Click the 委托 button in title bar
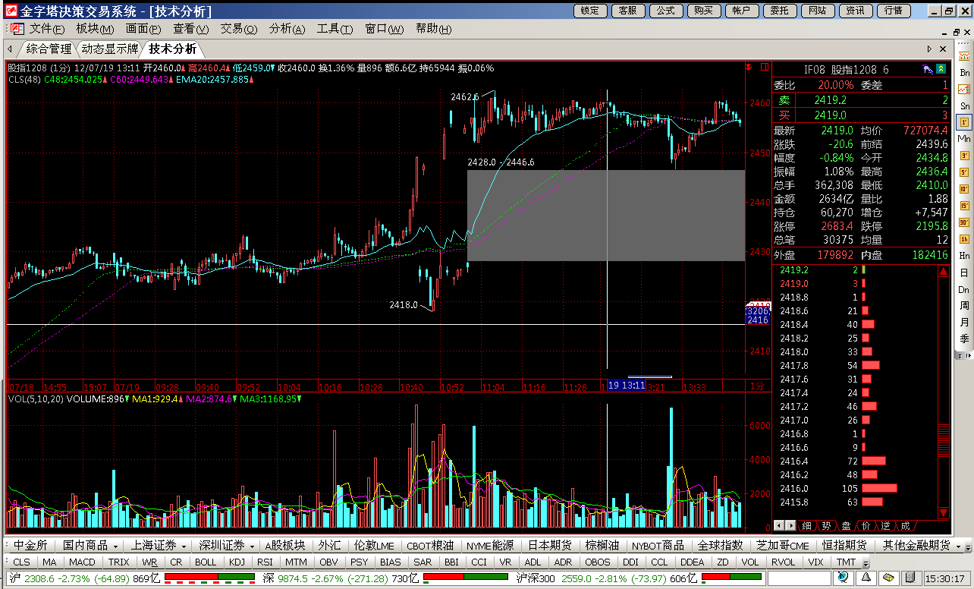 click(779, 11)
